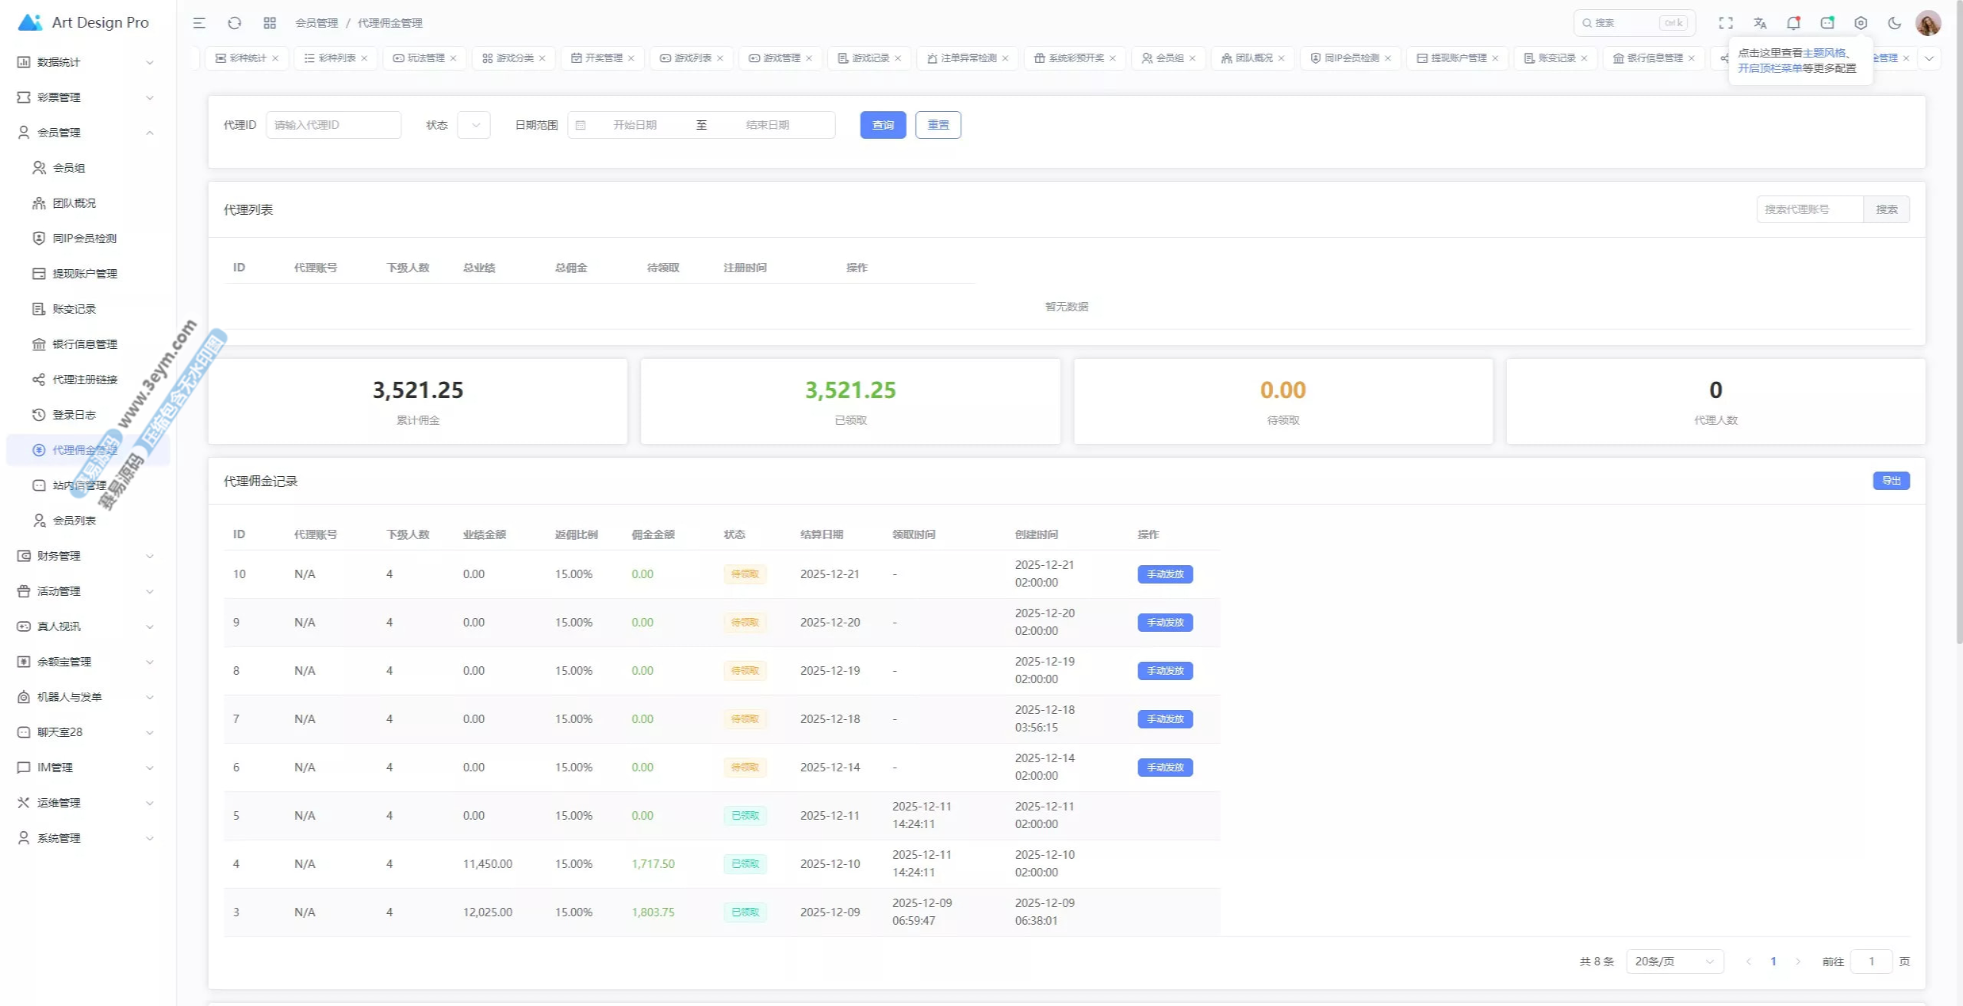
Task: Click the 代理ID input field
Action: pyautogui.click(x=334, y=125)
